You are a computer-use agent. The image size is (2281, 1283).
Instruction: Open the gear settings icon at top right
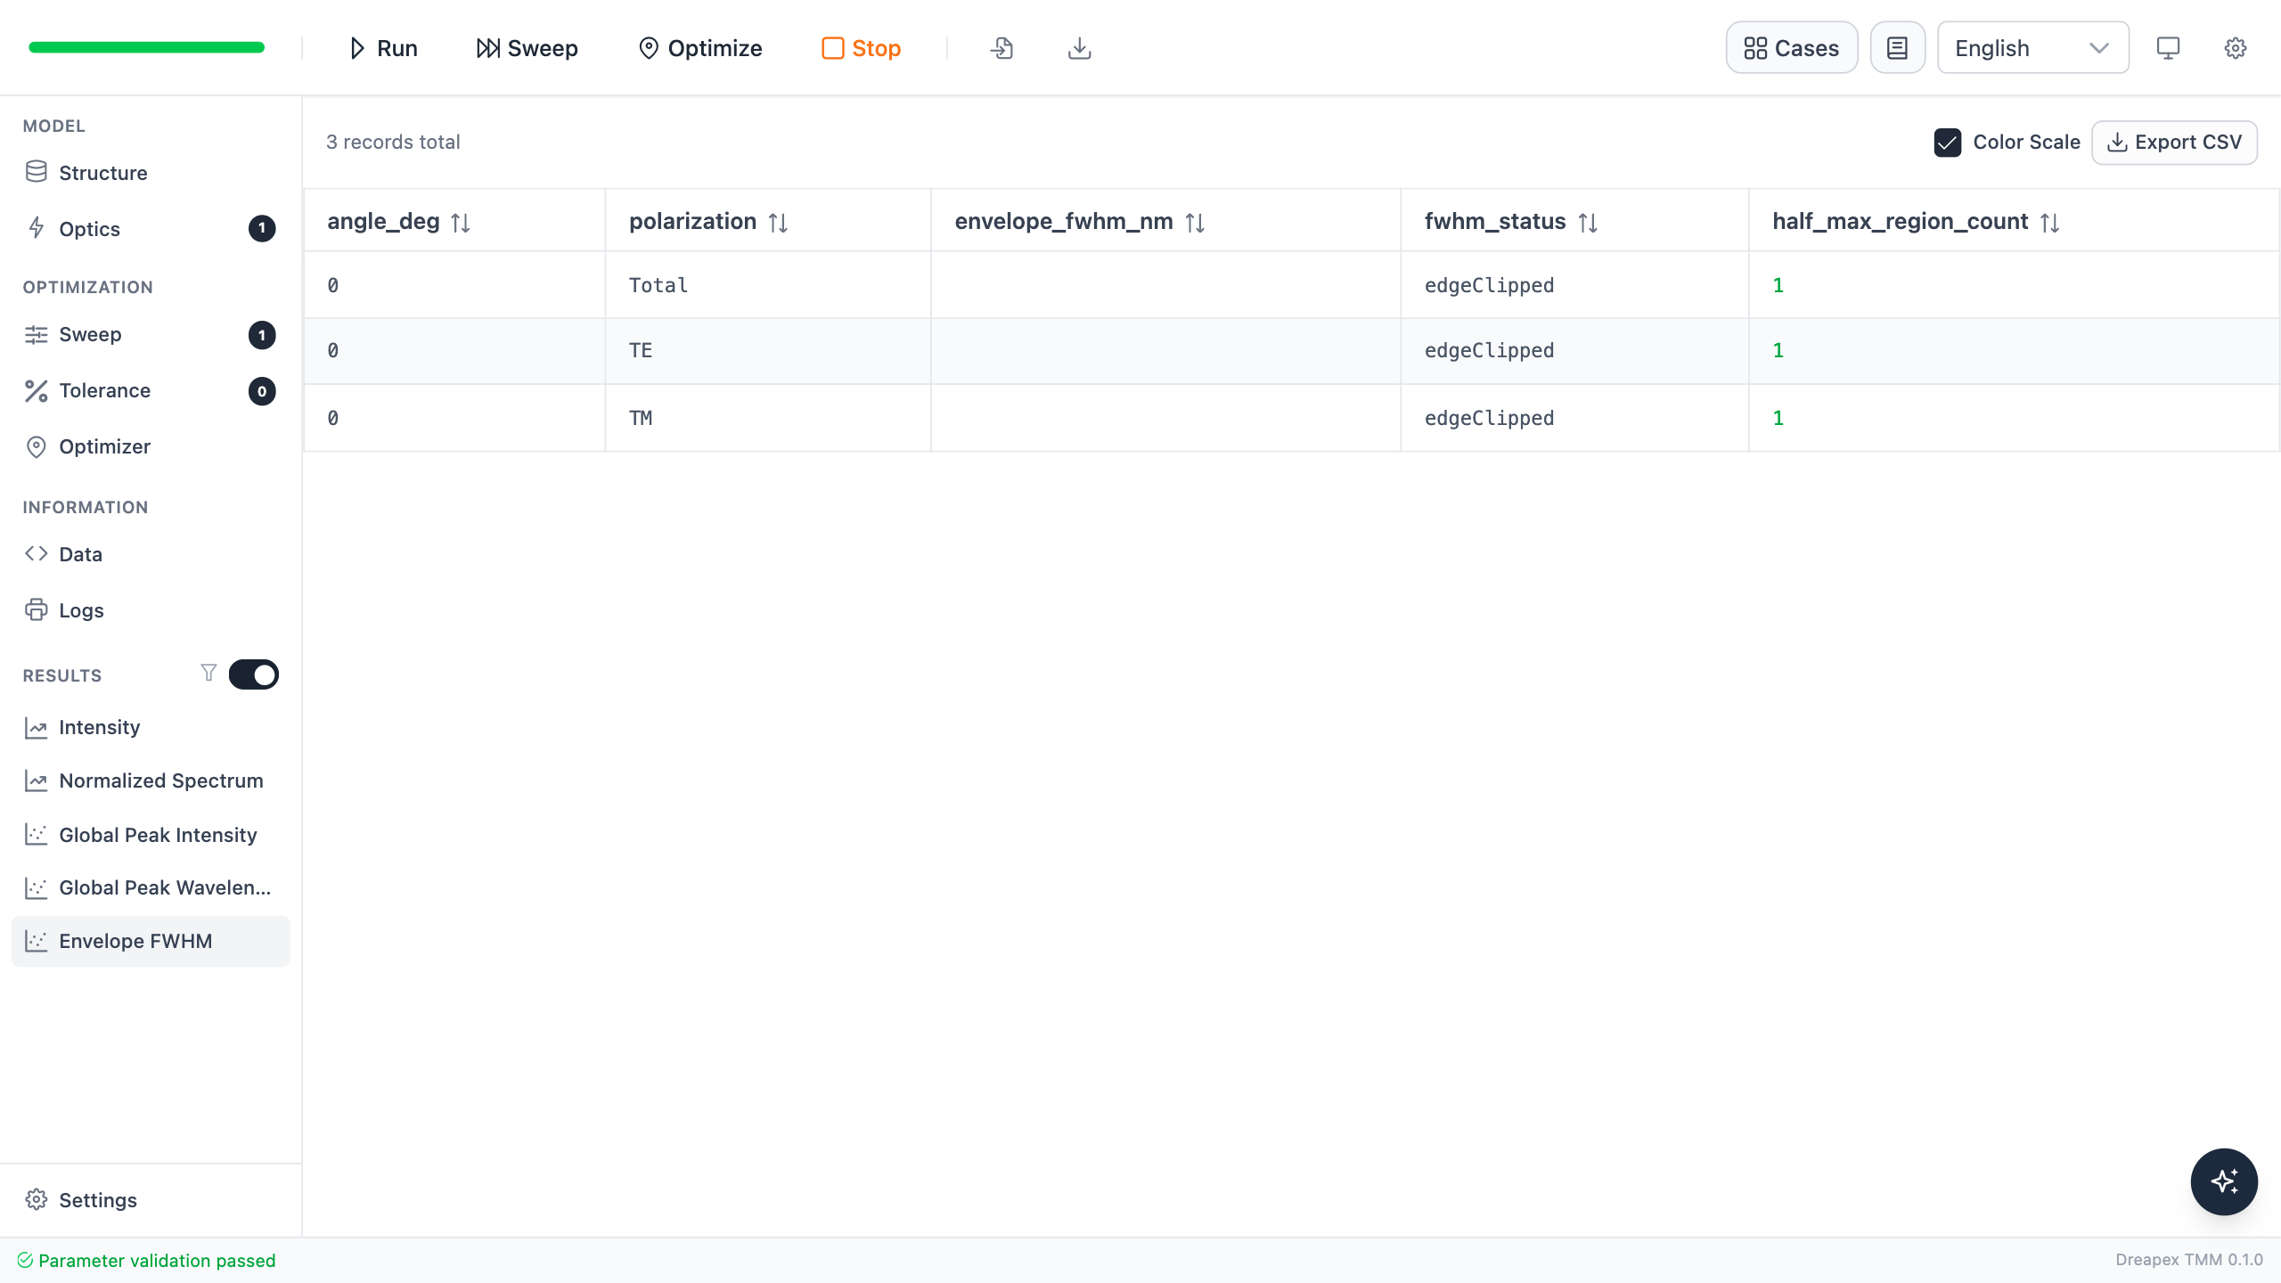2236,48
